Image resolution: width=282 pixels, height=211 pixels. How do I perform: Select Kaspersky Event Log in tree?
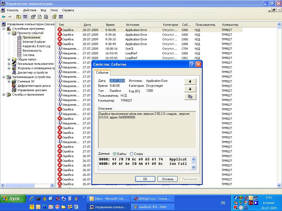coord(36,46)
